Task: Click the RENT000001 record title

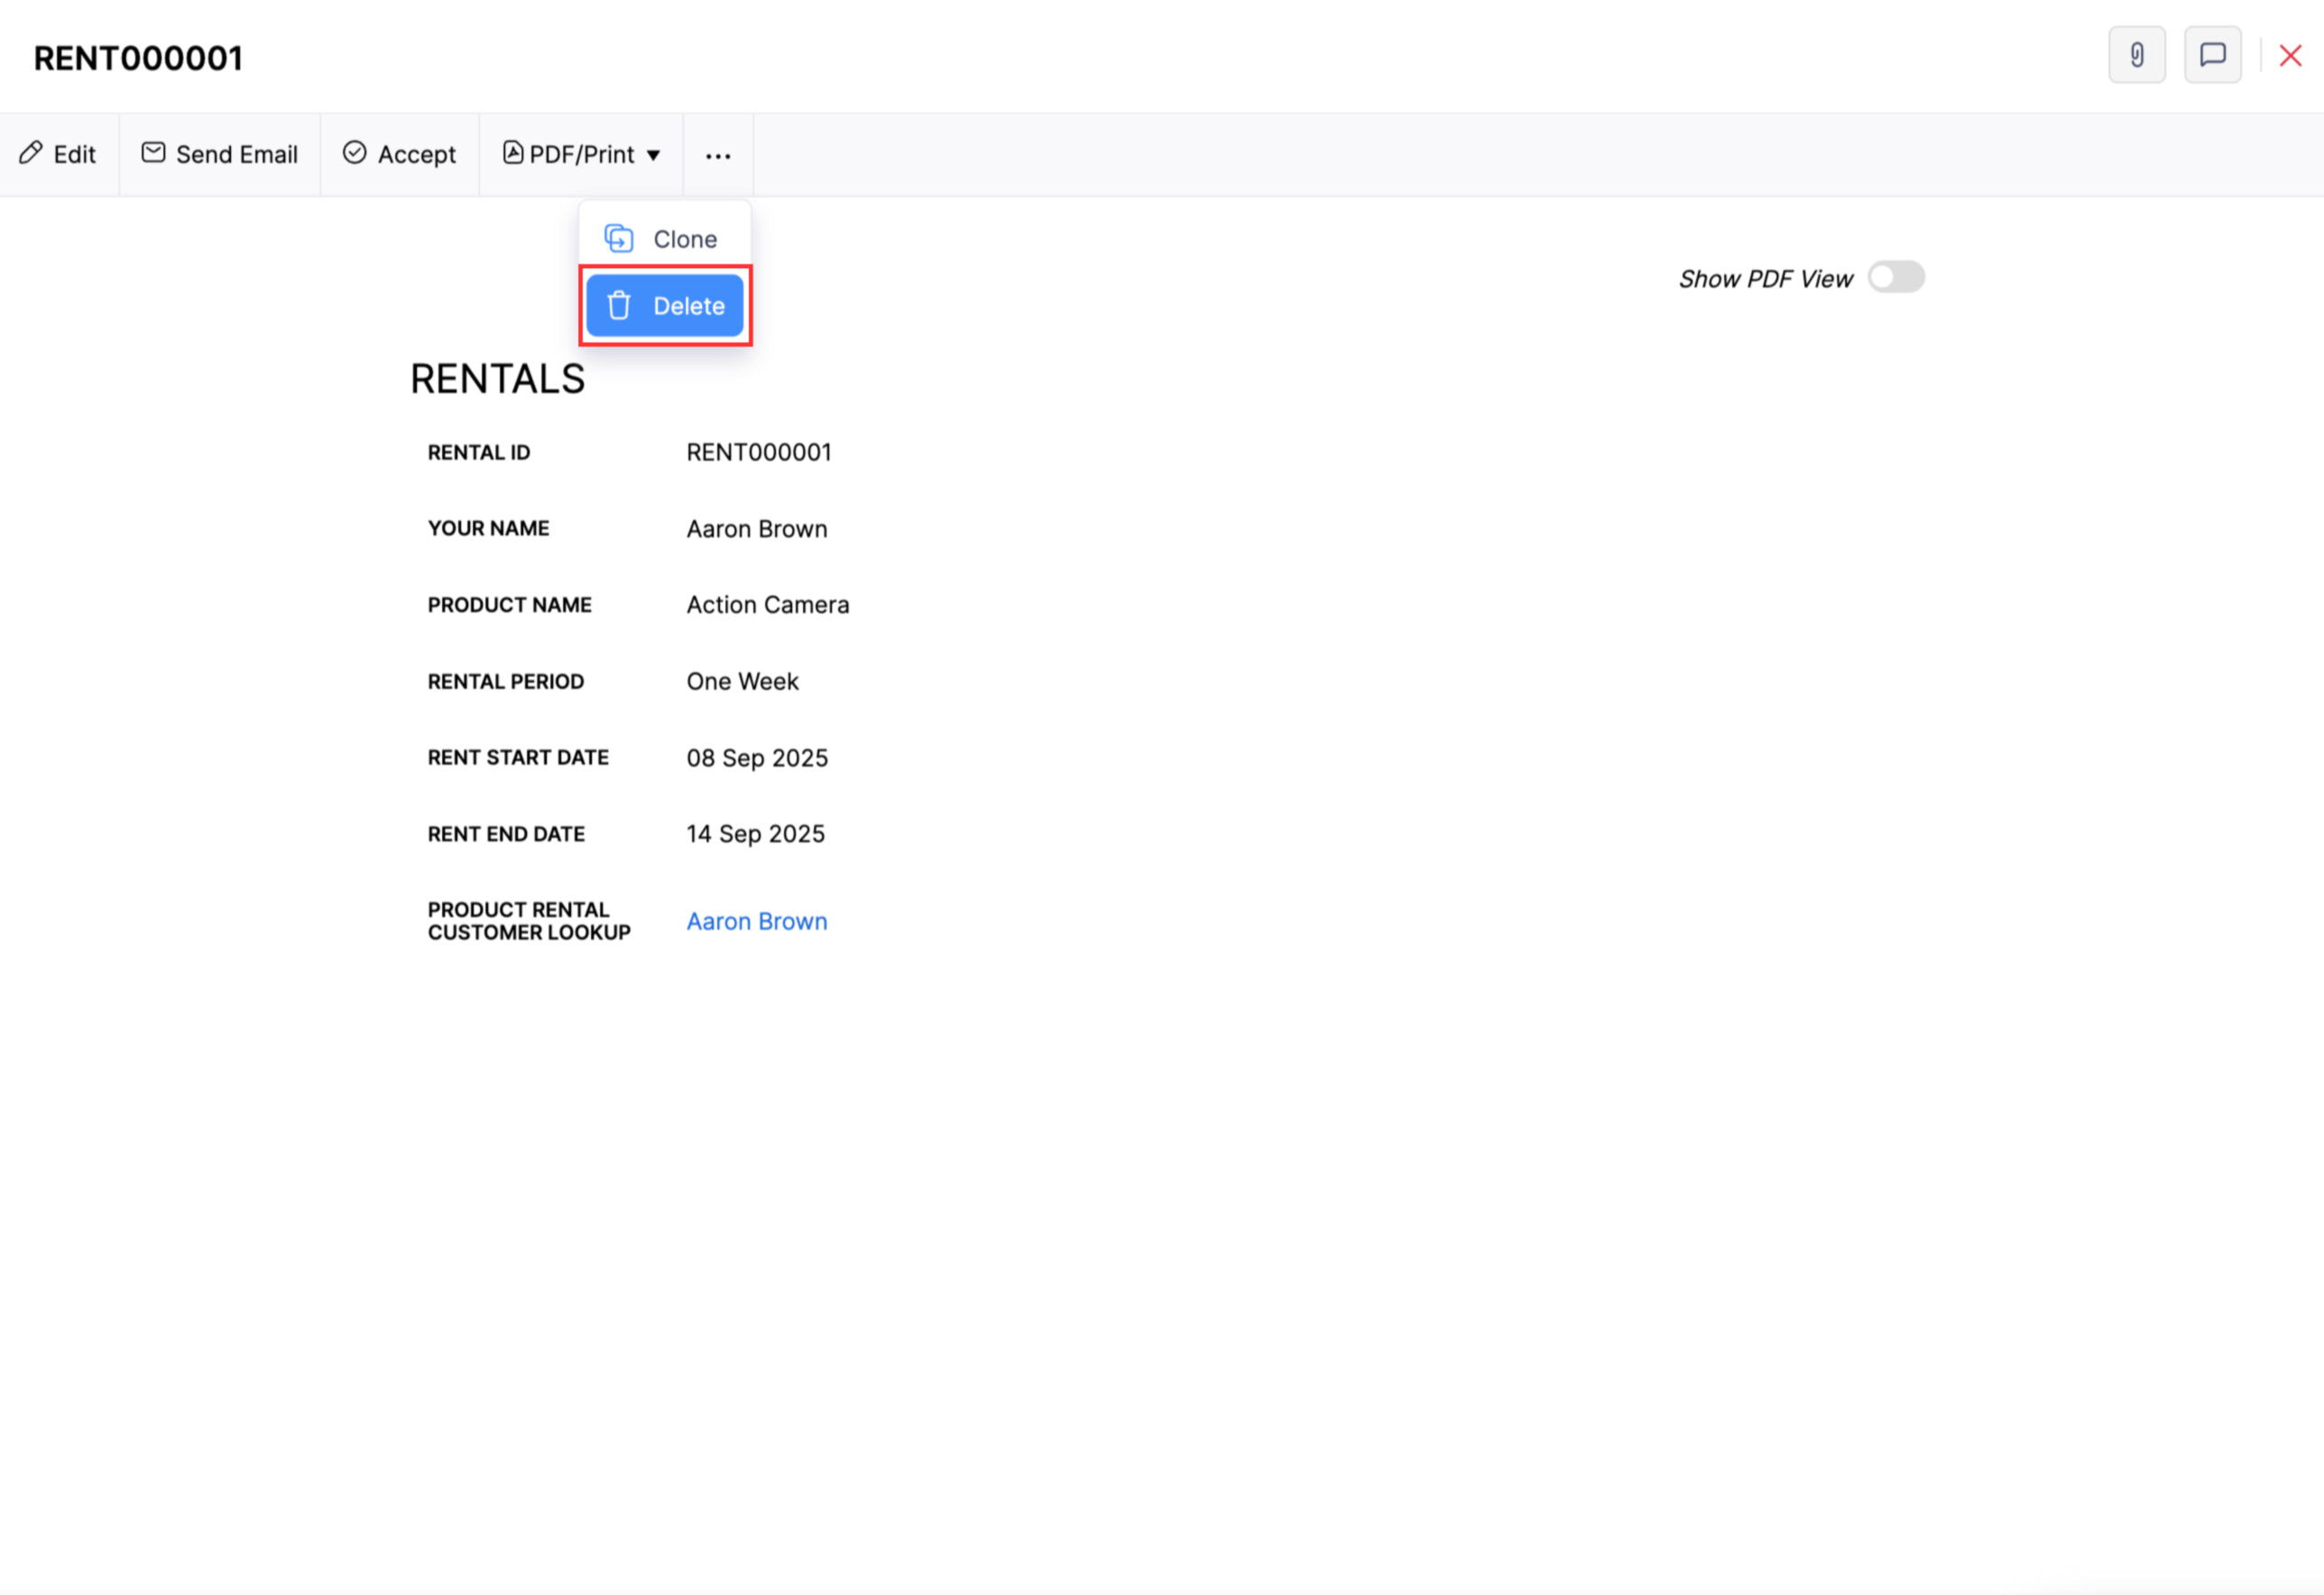Action: click(x=138, y=57)
